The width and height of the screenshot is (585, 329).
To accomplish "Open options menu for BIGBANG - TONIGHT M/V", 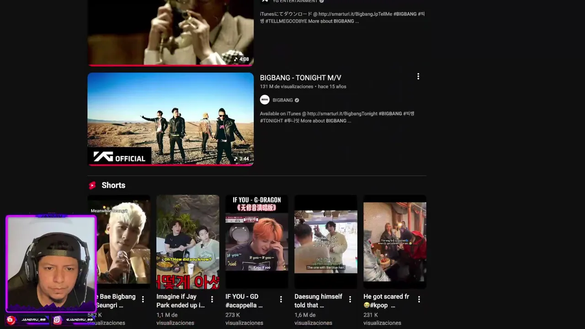I will [418, 77].
